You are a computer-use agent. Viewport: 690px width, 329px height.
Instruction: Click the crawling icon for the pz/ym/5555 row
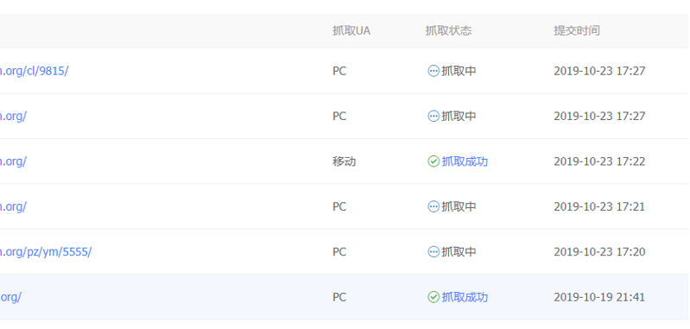tap(434, 251)
